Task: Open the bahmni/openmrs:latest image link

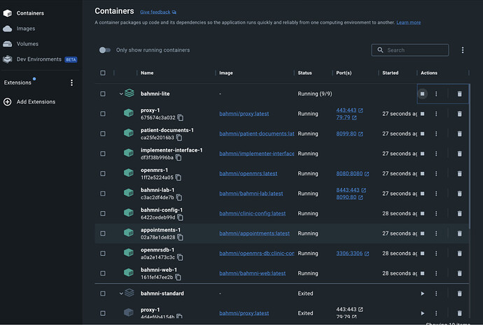Action: point(248,174)
